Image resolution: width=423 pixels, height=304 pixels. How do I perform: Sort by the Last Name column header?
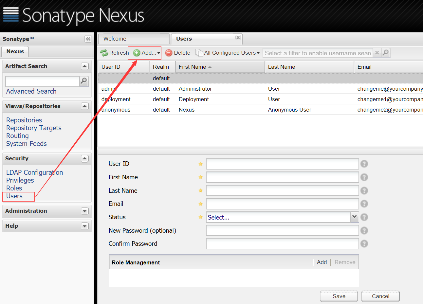tap(309, 67)
